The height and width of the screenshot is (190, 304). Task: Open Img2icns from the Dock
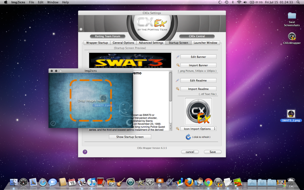(238, 183)
